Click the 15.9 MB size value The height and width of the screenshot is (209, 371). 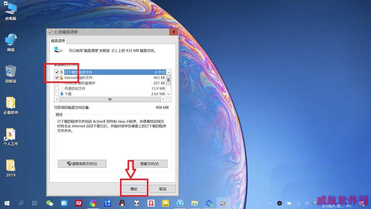tap(158, 88)
